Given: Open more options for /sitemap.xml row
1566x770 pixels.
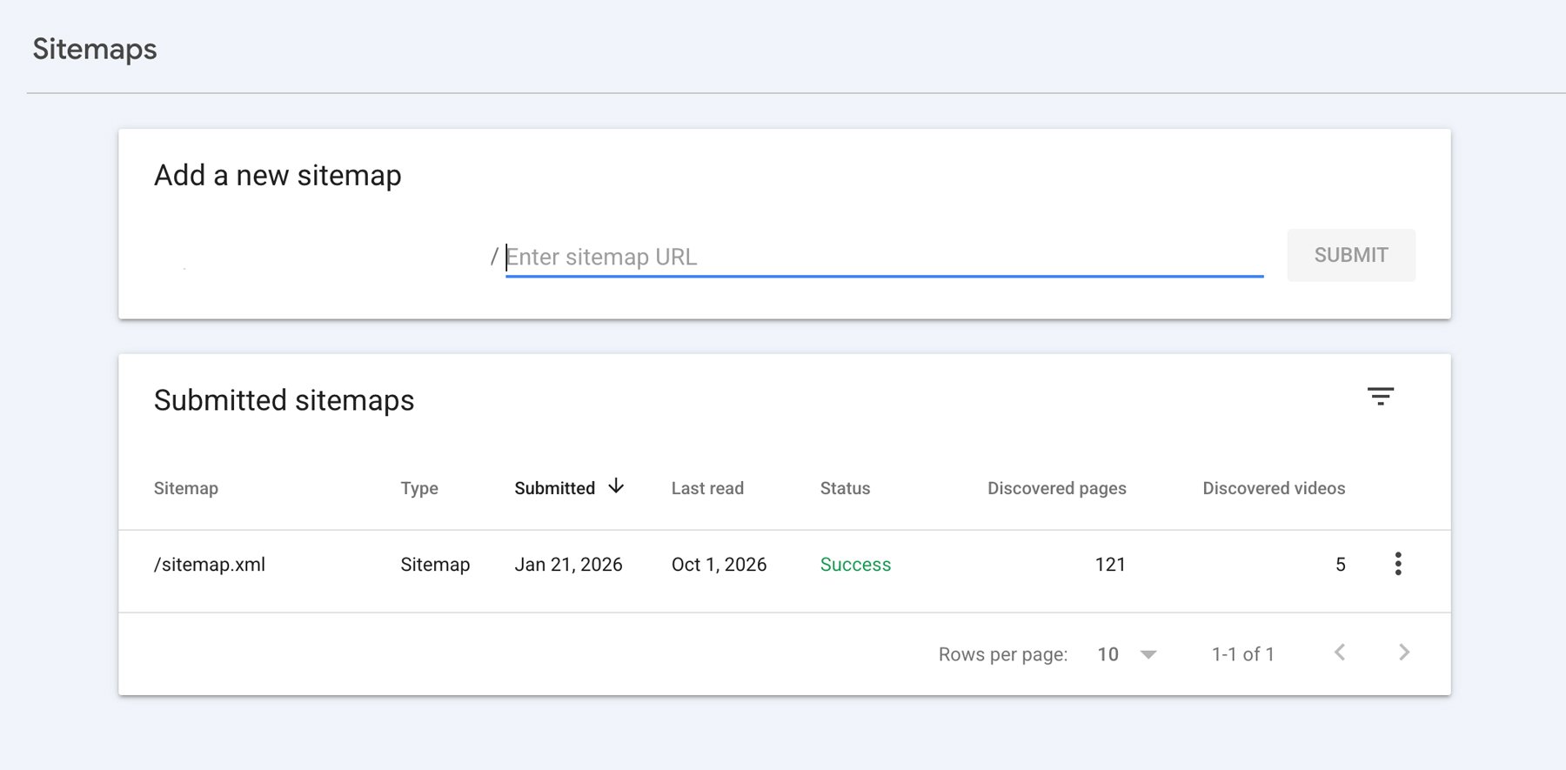Looking at the screenshot, I should click(1398, 564).
